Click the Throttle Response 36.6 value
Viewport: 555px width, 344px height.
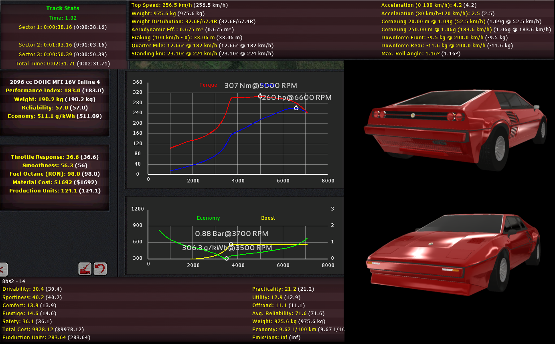tap(55, 157)
